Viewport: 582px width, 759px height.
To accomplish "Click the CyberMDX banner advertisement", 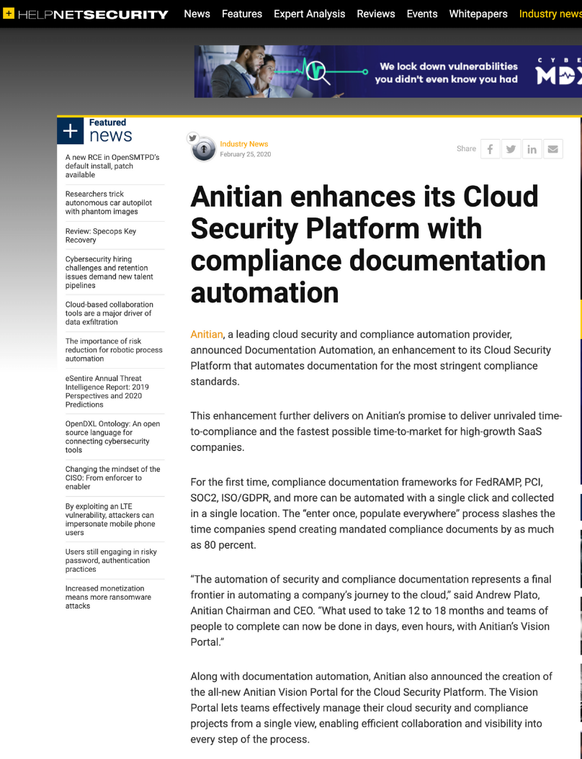I will click(x=388, y=71).
